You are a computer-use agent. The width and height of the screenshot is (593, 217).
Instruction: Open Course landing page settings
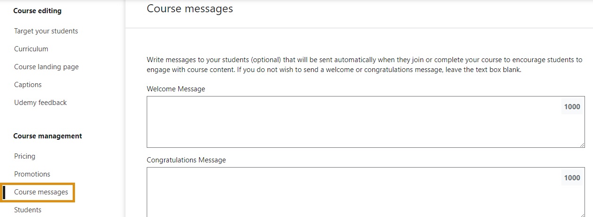click(46, 67)
